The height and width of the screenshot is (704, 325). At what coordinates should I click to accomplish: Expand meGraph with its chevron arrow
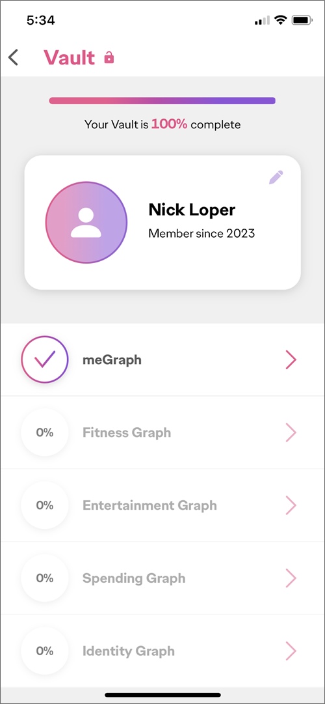click(x=291, y=360)
